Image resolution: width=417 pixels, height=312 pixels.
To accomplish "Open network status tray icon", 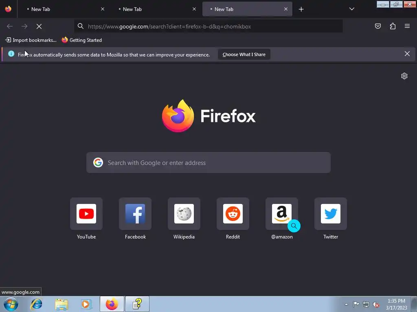I will [366, 304].
